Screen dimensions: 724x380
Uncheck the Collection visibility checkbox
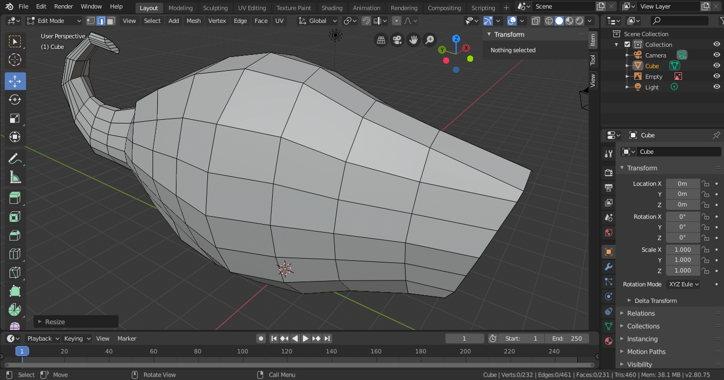[627, 45]
